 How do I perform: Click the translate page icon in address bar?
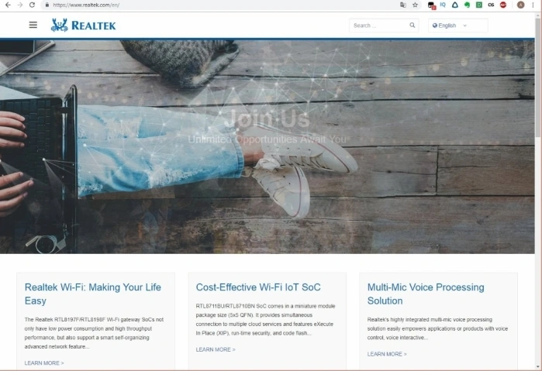pyautogui.click(x=403, y=5)
